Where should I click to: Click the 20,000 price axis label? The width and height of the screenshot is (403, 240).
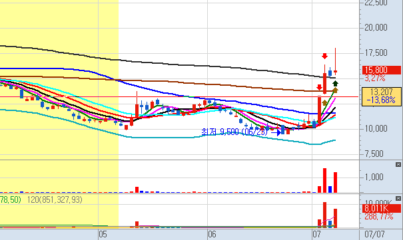point(376,27)
